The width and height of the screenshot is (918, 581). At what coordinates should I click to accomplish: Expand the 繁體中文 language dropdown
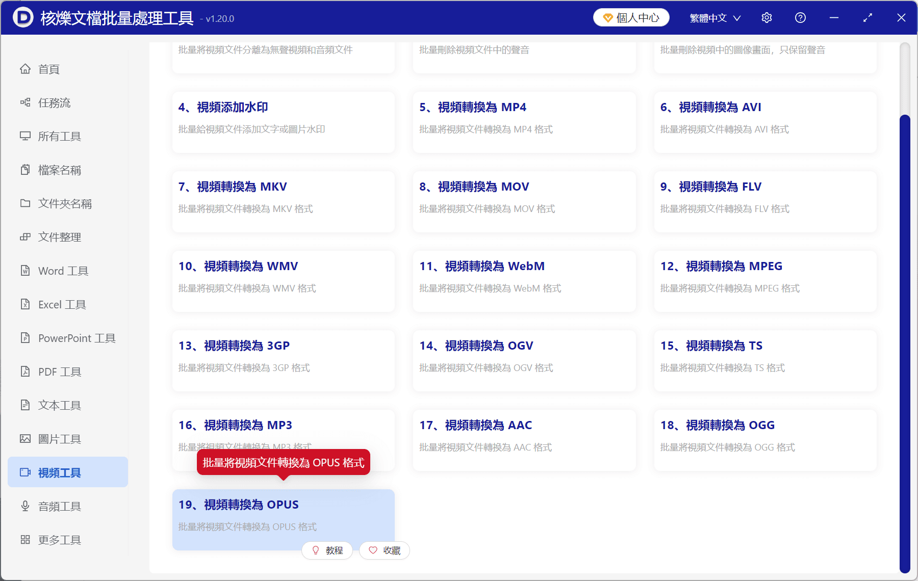pos(715,18)
